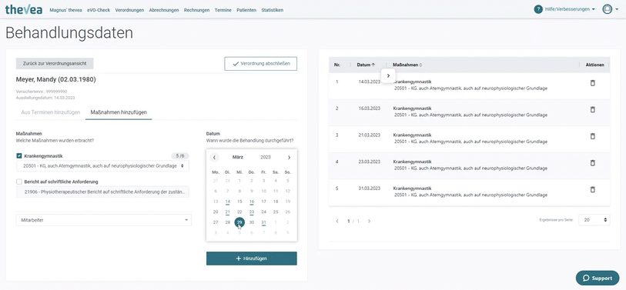Select March 31 in calendar

click(263, 222)
